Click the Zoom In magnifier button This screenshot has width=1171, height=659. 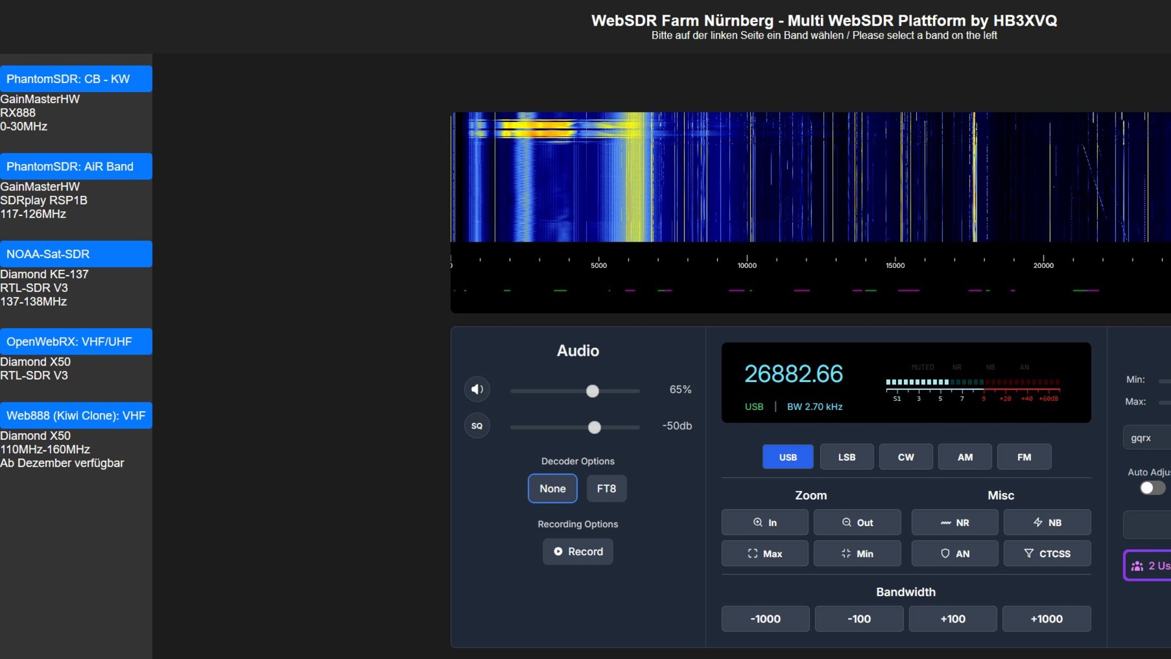[764, 522]
